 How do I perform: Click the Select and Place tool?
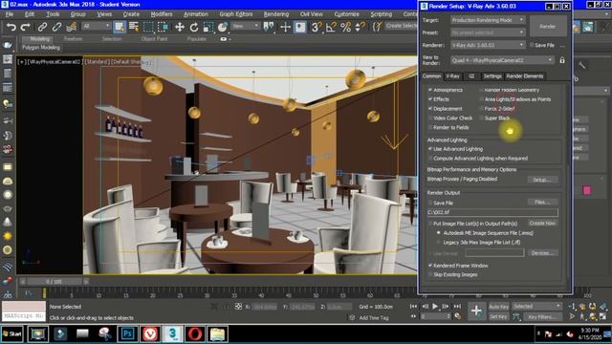[223, 27]
